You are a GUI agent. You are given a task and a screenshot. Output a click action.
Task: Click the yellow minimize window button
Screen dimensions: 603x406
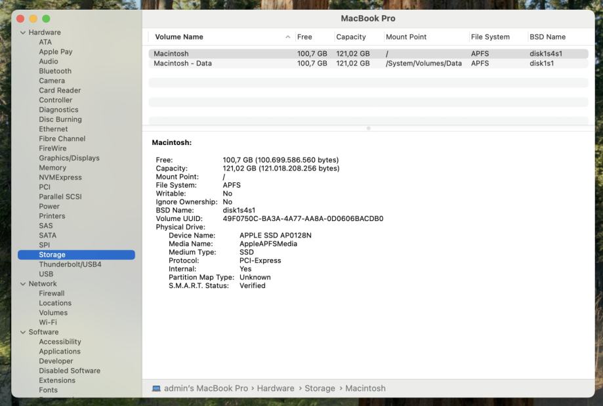[33, 18]
